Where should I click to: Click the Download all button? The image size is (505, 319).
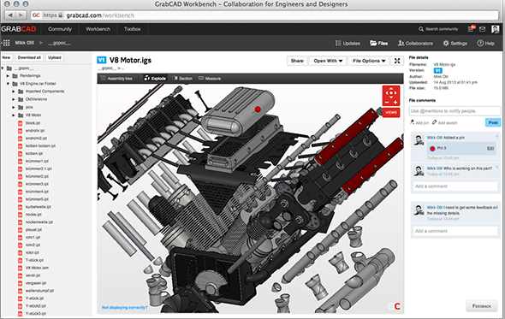point(29,57)
